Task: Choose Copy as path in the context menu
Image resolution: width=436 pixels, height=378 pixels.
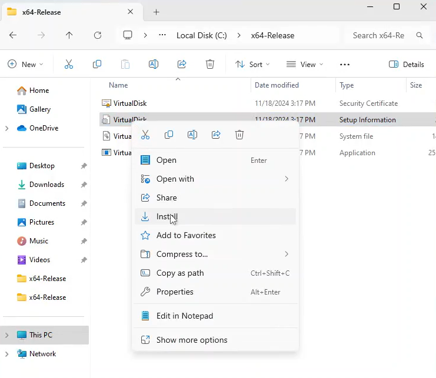Action: (215, 273)
